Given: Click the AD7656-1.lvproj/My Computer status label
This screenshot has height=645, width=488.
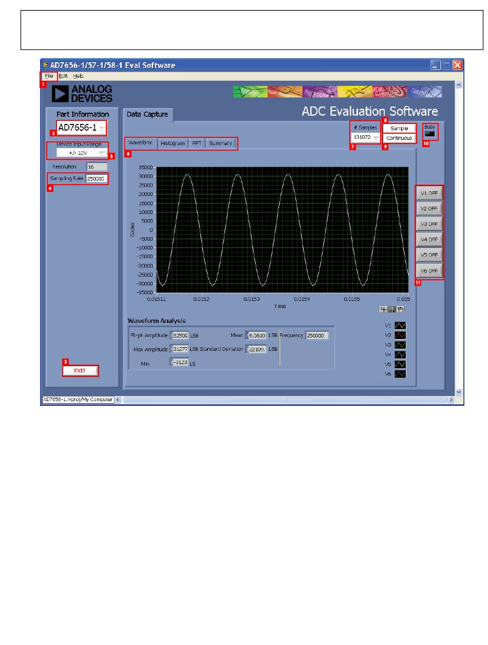Looking at the screenshot, I should coord(78,399).
